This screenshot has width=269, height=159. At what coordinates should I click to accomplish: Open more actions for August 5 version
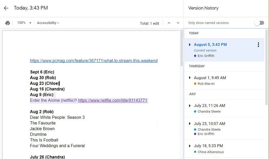[x=258, y=45]
